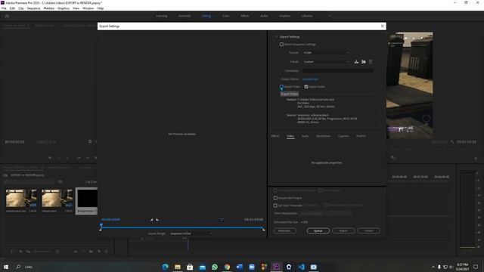Switch to the Effects tab in export dialog
The image size is (484, 272).
(275, 136)
